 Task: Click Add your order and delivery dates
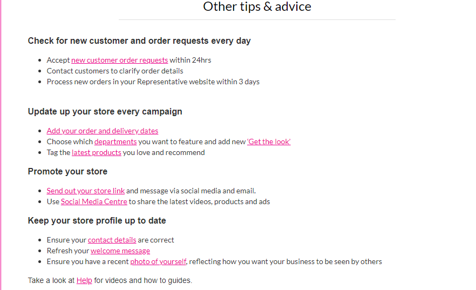coord(103,131)
